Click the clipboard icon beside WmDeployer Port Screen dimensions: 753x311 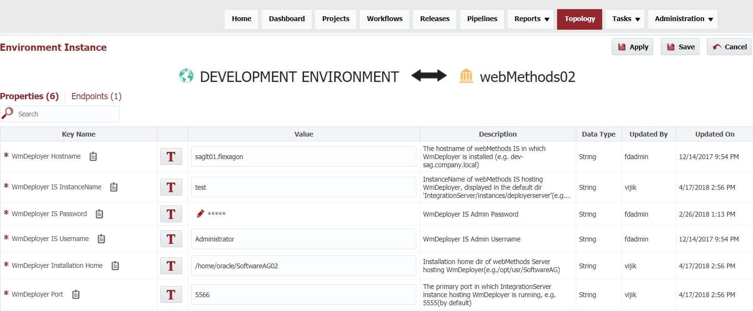[76, 294]
